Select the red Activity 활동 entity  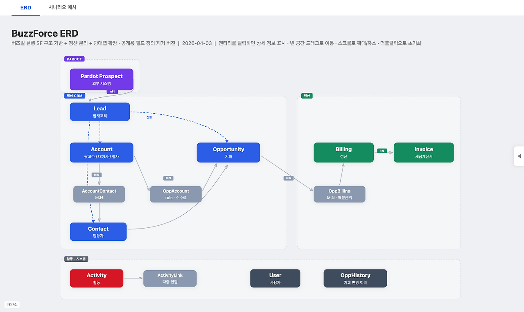[x=97, y=278]
